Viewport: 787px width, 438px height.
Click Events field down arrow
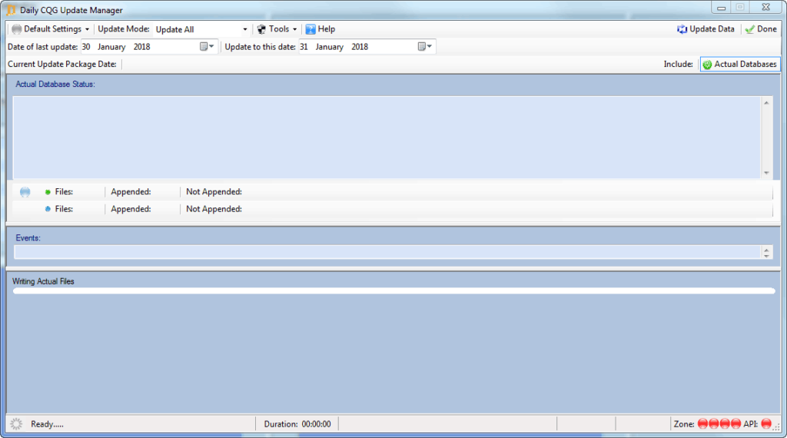point(766,255)
